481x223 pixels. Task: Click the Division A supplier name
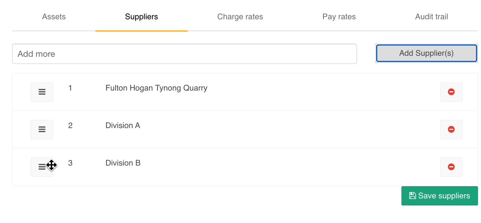click(123, 126)
